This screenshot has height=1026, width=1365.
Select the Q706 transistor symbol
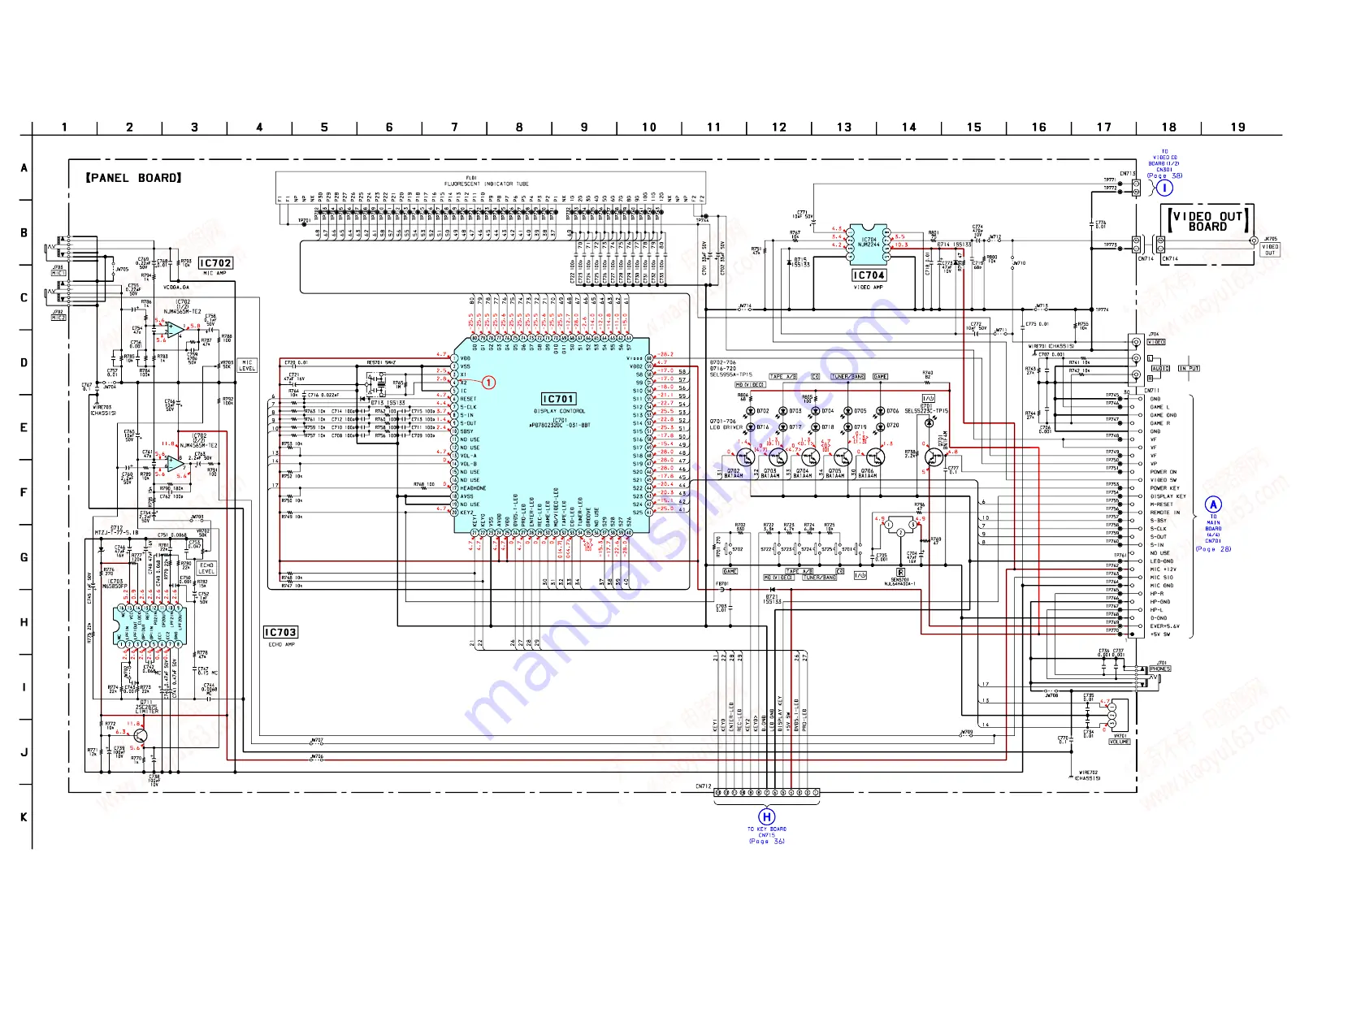pyautogui.click(x=875, y=458)
